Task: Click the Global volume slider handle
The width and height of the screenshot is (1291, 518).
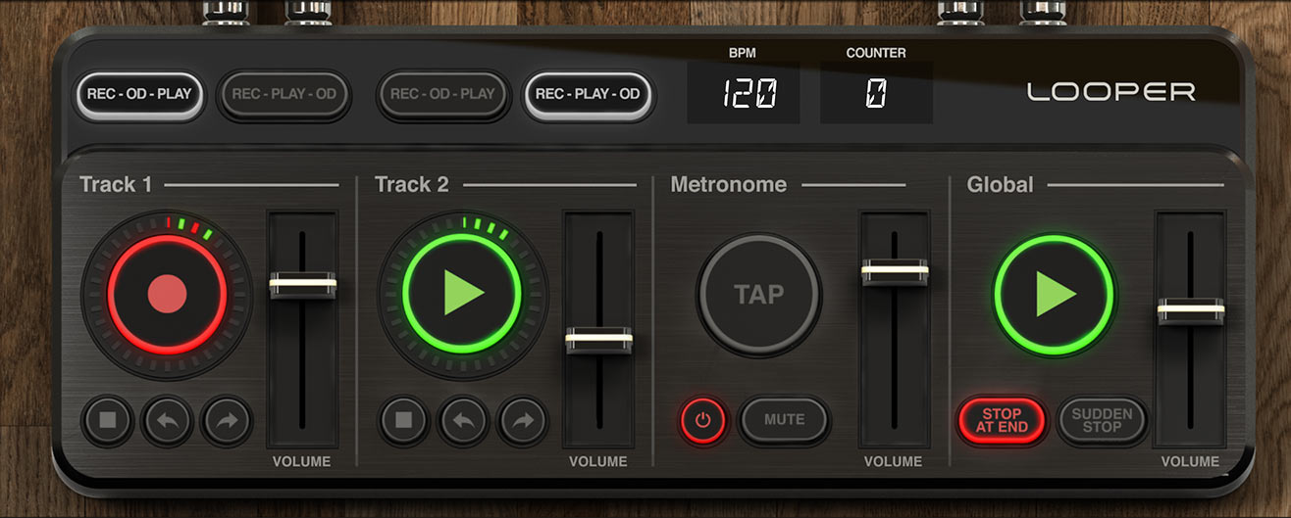Action: tap(1191, 310)
